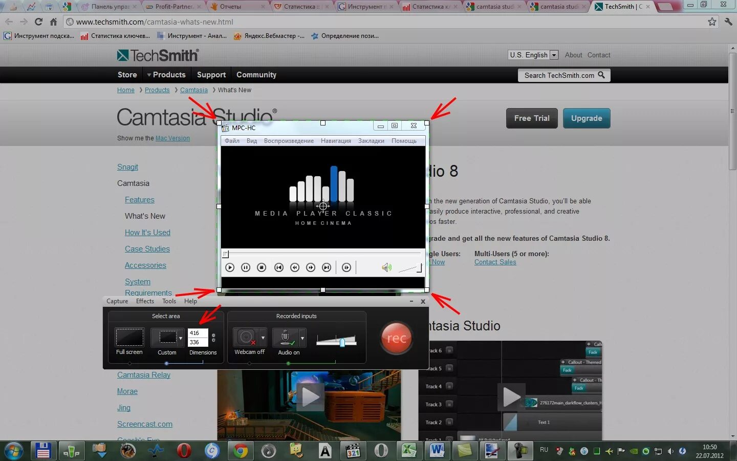Image resolution: width=737 pixels, height=461 pixels.
Task: Click rewind button in MPC-HC
Action: click(295, 267)
